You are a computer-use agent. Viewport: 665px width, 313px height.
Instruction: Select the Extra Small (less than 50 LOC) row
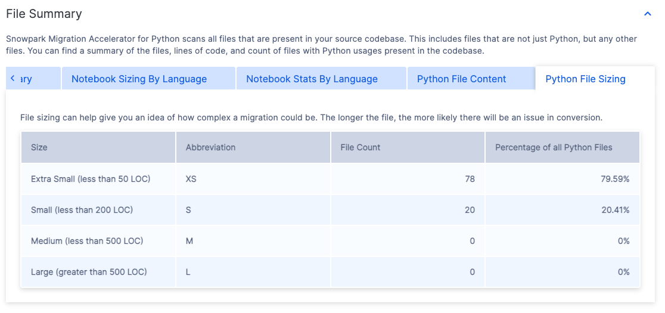pyautogui.click(x=91, y=179)
